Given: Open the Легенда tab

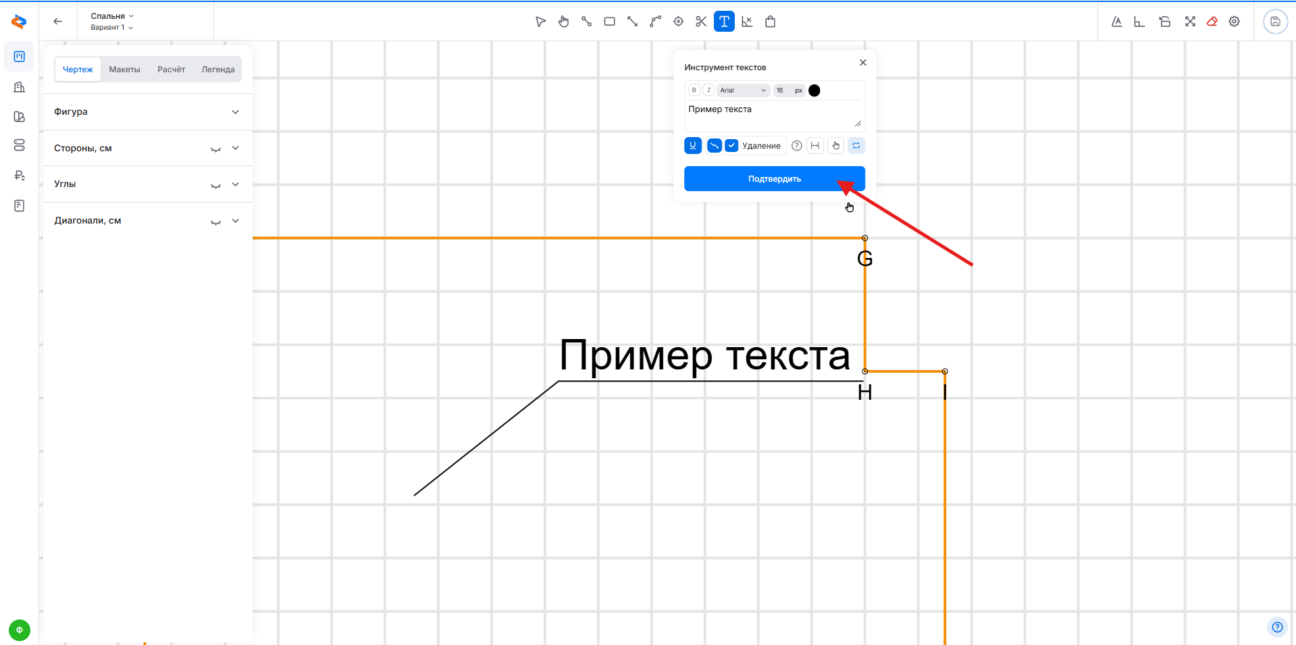Looking at the screenshot, I should [x=217, y=70].
